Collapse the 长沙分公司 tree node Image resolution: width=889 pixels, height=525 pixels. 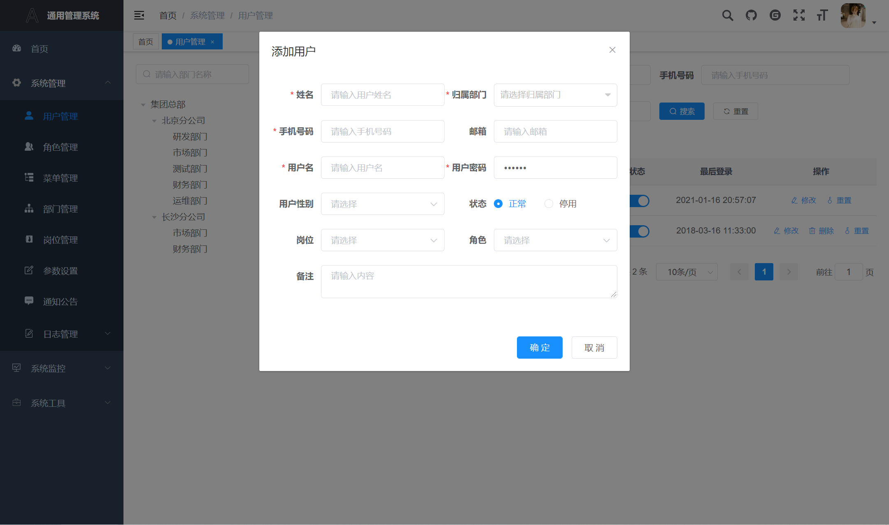154,217
